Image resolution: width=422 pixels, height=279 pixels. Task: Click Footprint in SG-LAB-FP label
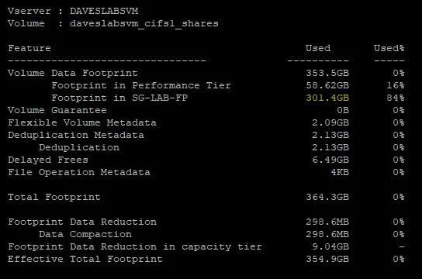tap(119, 98)
